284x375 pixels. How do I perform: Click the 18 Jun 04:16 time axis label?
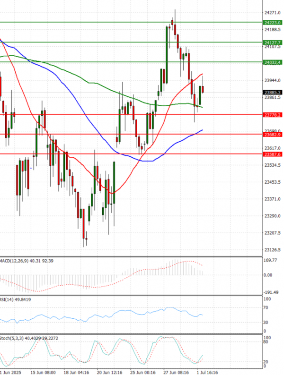point(76,372)
